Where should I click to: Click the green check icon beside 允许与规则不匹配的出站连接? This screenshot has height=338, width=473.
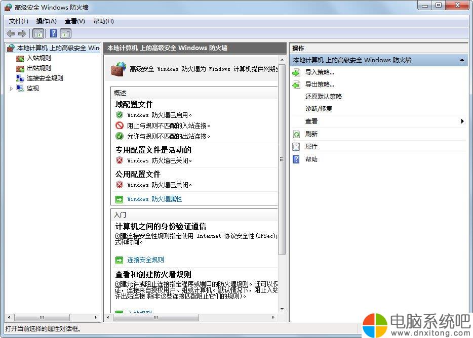[x=120, y=136]
